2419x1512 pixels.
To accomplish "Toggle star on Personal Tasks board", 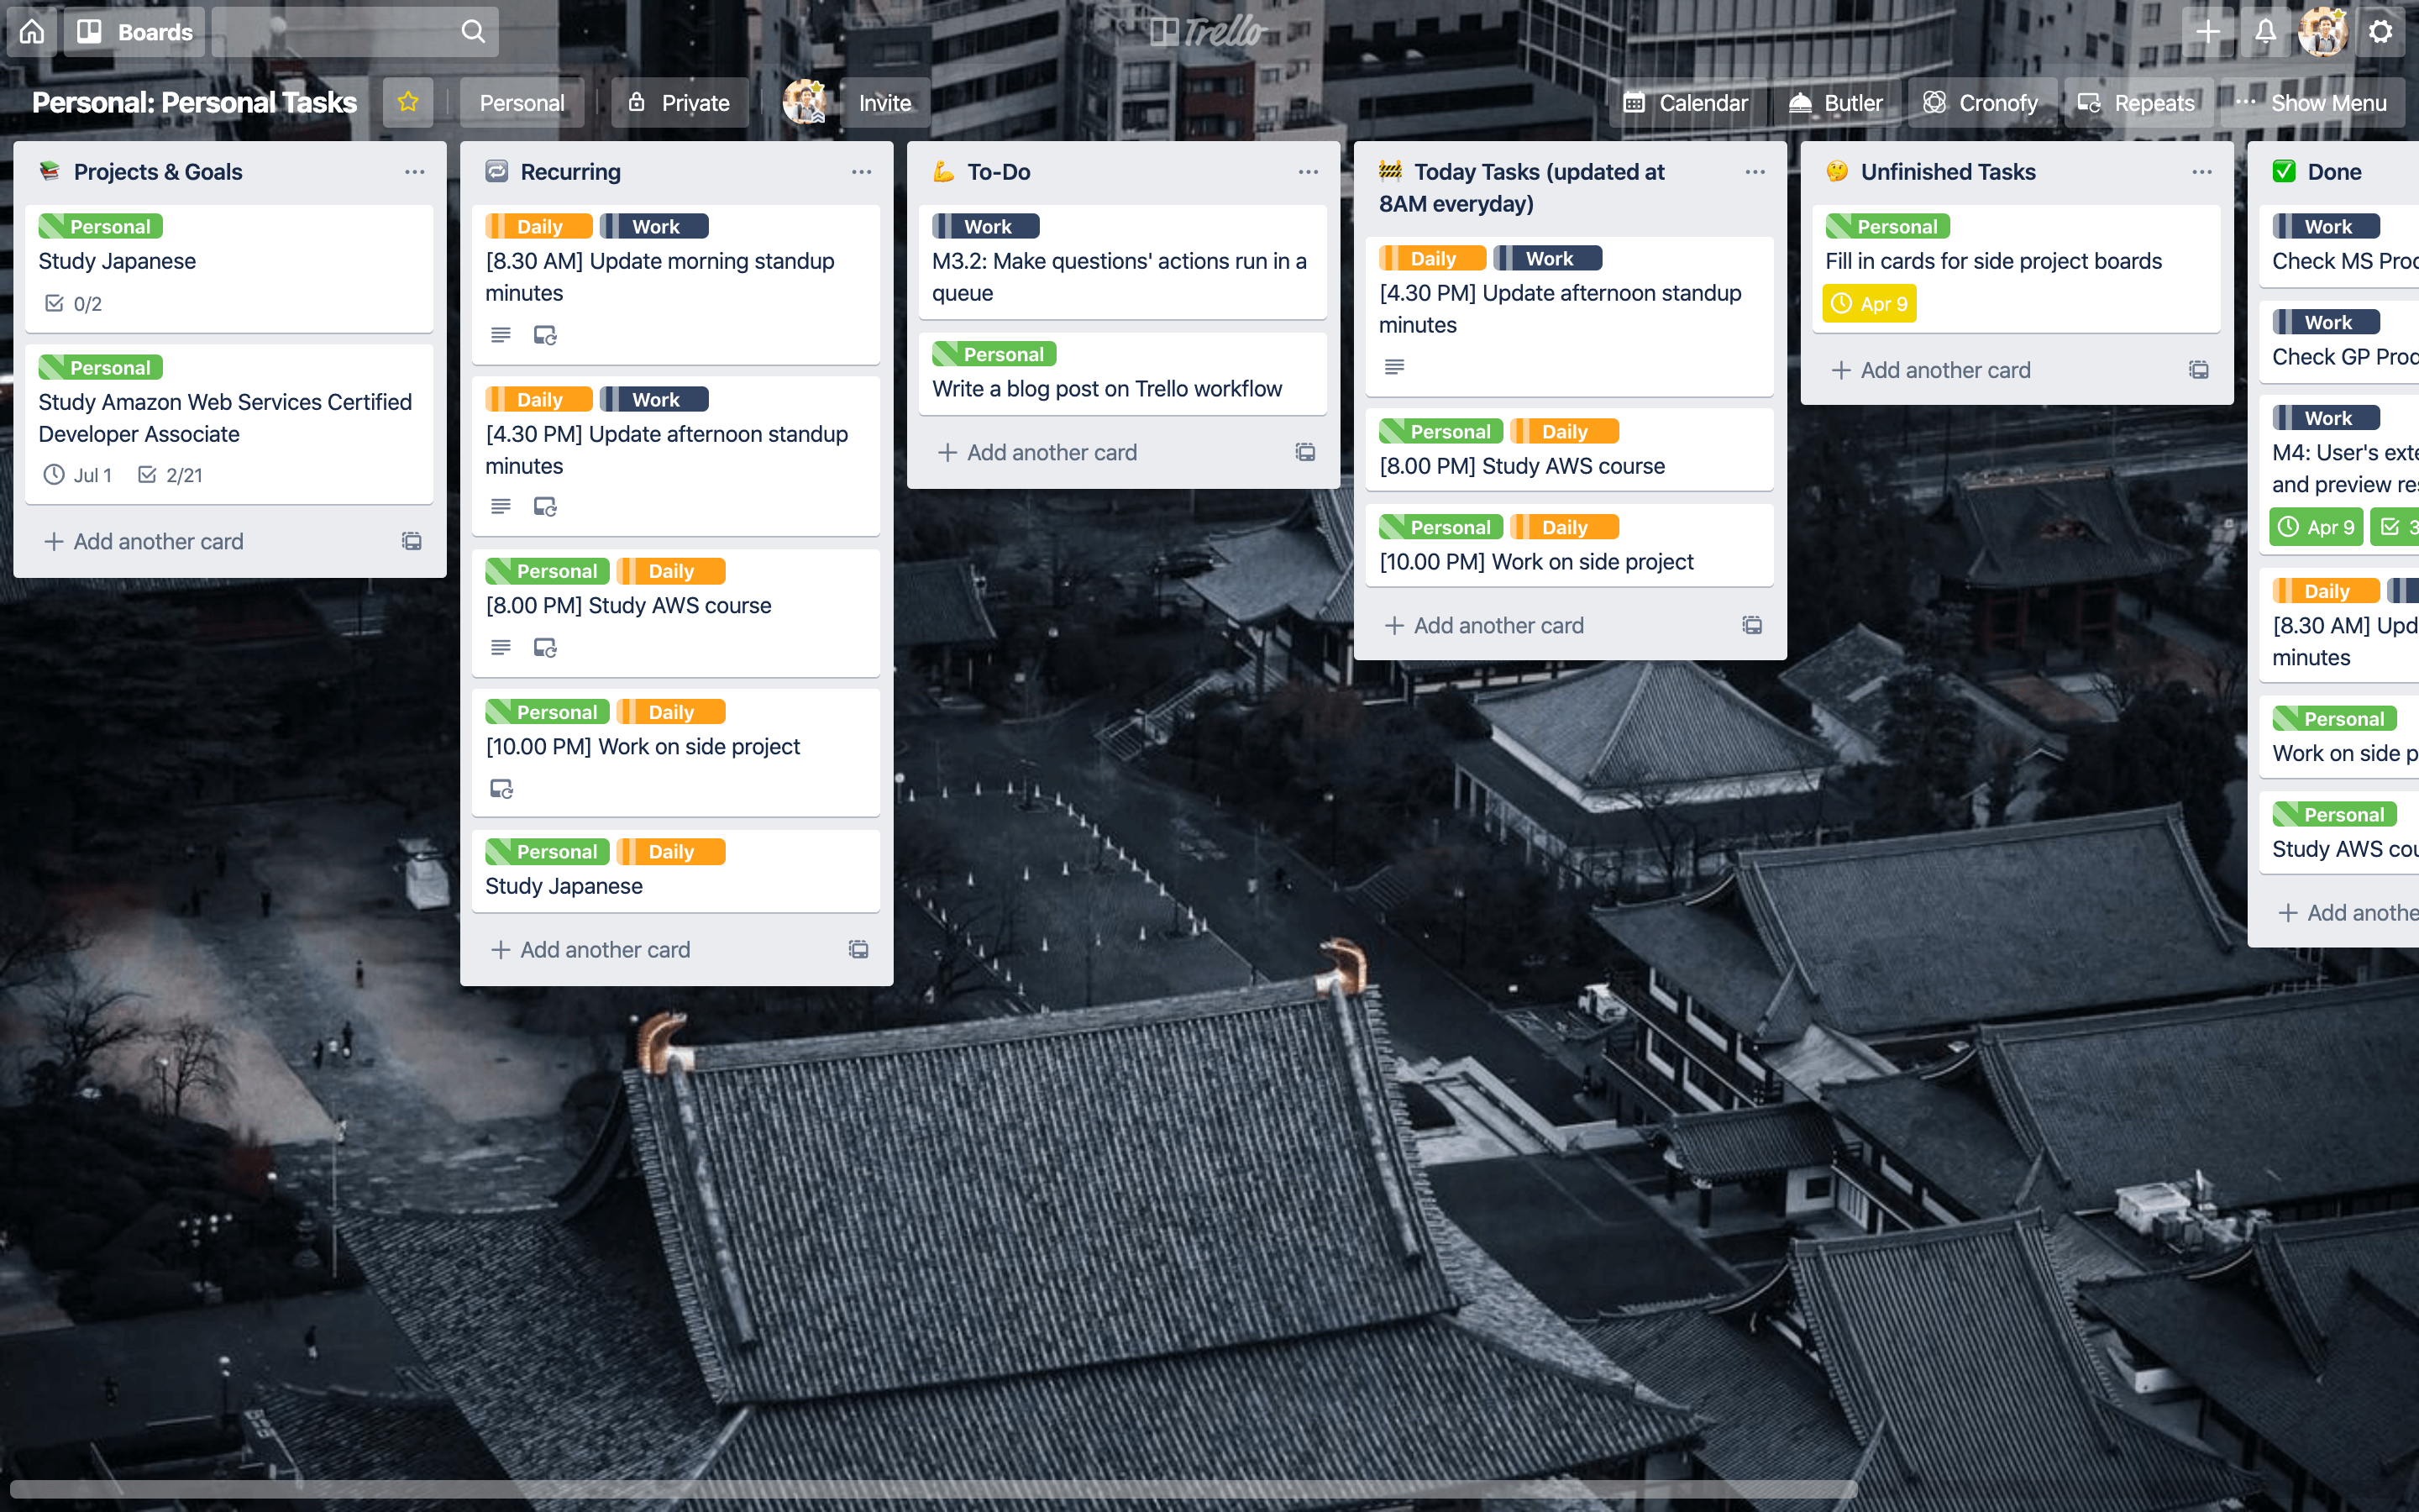I will [406, 101].
